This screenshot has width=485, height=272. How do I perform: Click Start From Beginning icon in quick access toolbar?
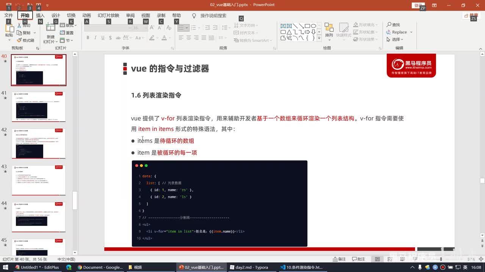point(39,5)
